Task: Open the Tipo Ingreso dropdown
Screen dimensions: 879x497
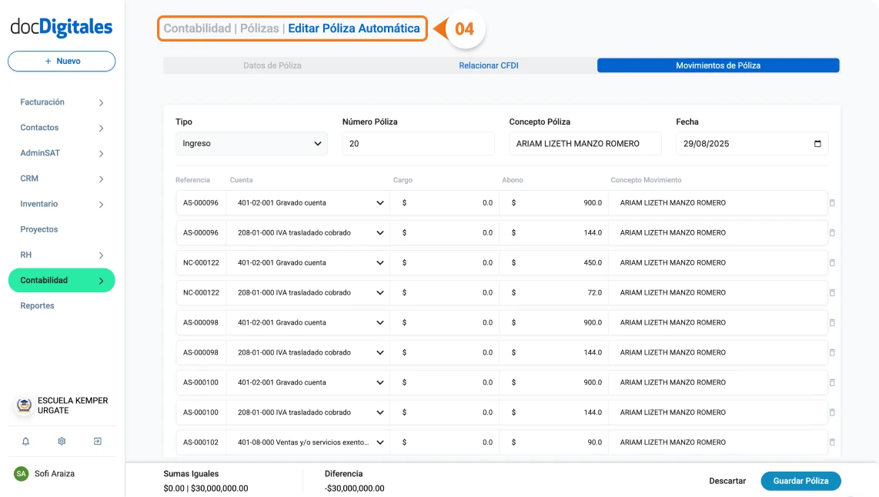Action: tap(252, 144)
